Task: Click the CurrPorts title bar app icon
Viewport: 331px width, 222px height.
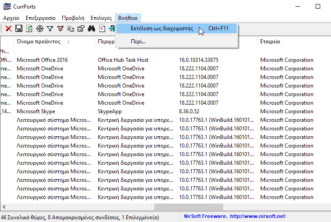Action: pos(7,7)
